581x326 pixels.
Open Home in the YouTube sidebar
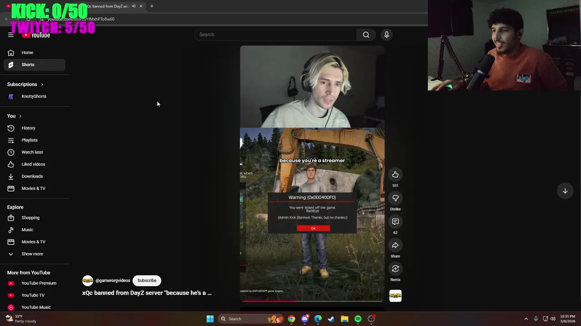tap(34, 53)
